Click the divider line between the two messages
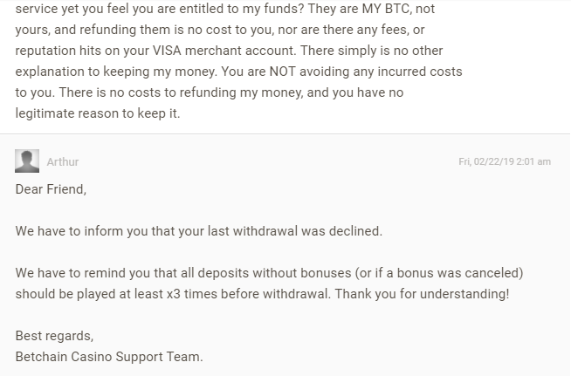571x376 pixels. [285, 134]
